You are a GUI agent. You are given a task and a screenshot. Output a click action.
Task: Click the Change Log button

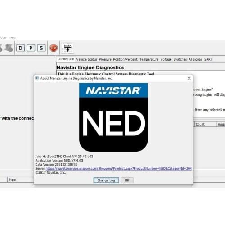pyautogui.click(x=106, y=180)
